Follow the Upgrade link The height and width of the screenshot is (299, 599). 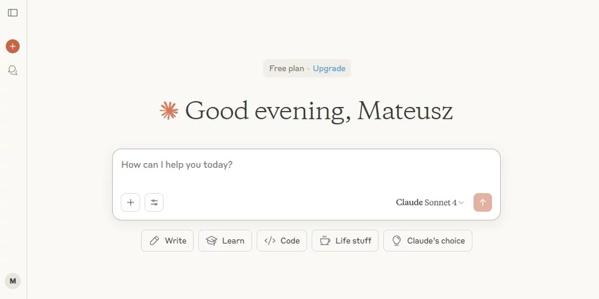(329, 69)
